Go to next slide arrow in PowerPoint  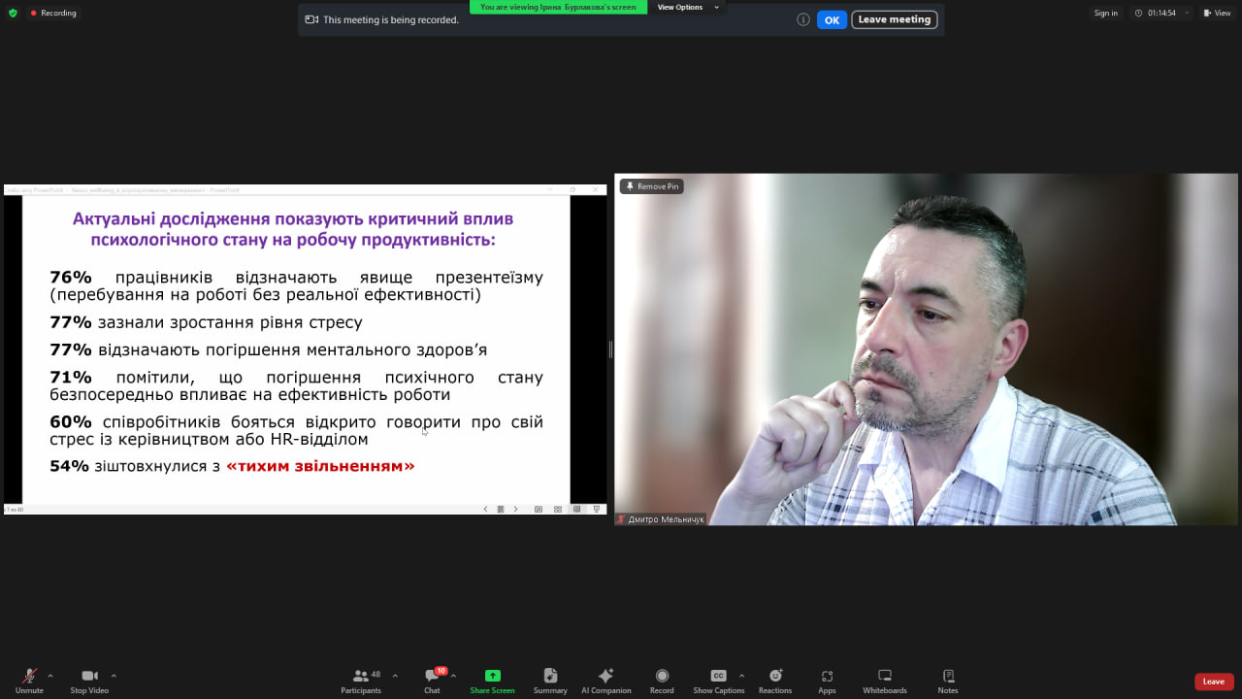[x=515, y=509]
